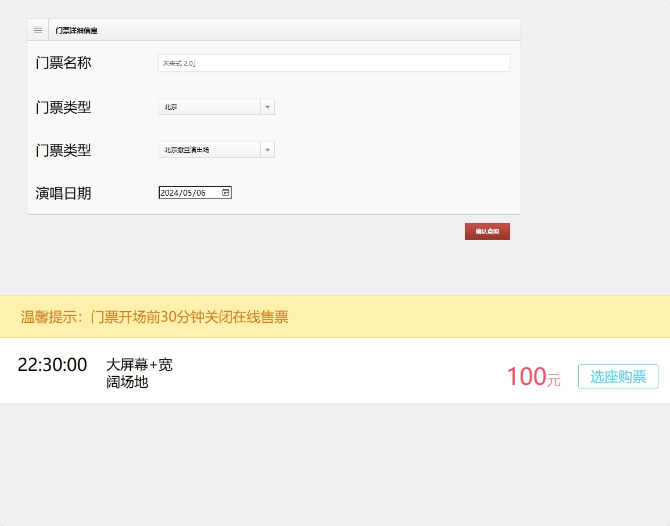Click the 100元 price text
670x526 pixels.
(533, 377)
